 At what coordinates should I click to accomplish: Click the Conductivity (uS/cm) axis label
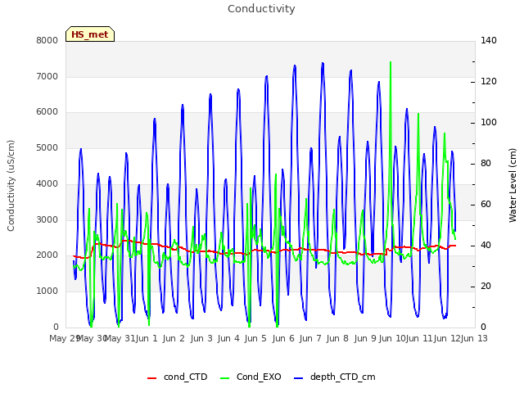pos(11,186)
